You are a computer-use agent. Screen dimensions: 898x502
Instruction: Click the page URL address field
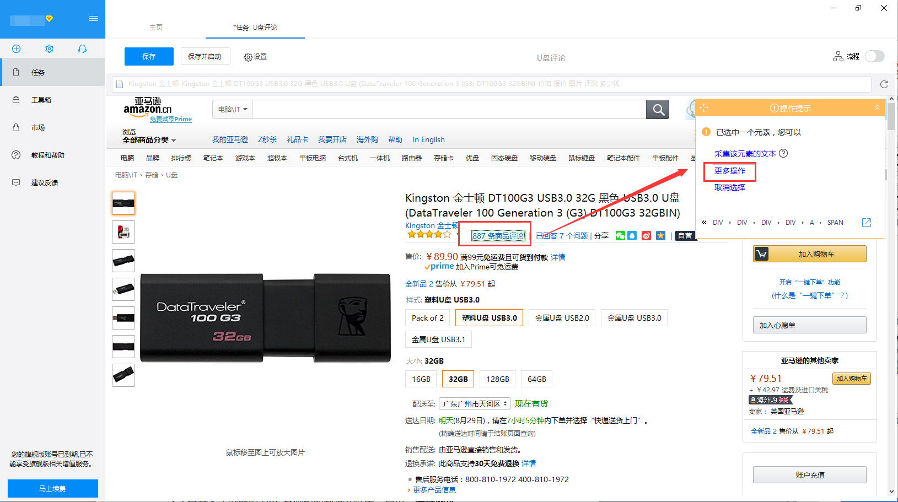492,84
